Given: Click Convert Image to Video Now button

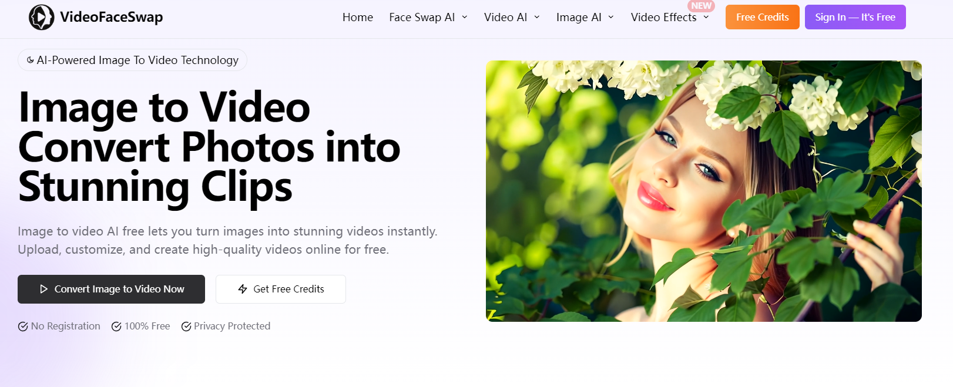Looking at the screenshot, I should click(x=111, y=289).
